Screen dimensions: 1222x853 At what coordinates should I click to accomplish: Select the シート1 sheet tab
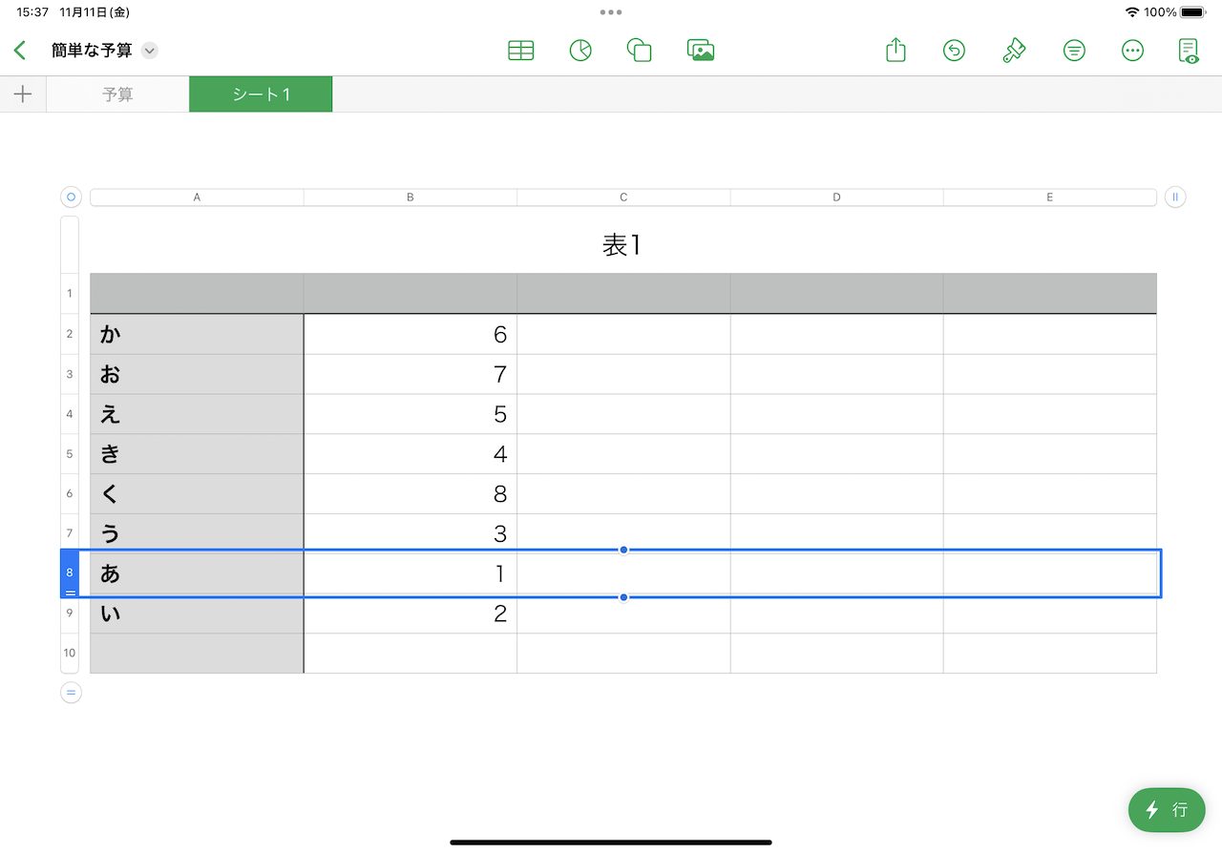(x=261, y=94)
